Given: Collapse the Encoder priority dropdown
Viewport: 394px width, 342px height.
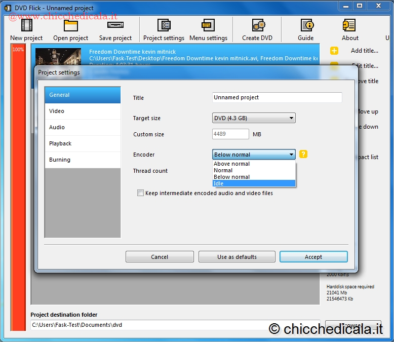Looking at the screenshot, I should (x=291, y=155).
